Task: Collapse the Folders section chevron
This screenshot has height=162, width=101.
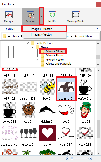Action: click(98, 29)
